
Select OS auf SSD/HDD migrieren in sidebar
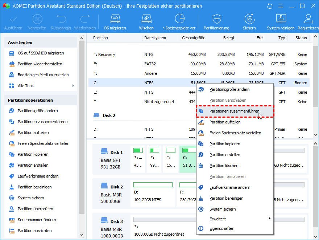point(41,53)
